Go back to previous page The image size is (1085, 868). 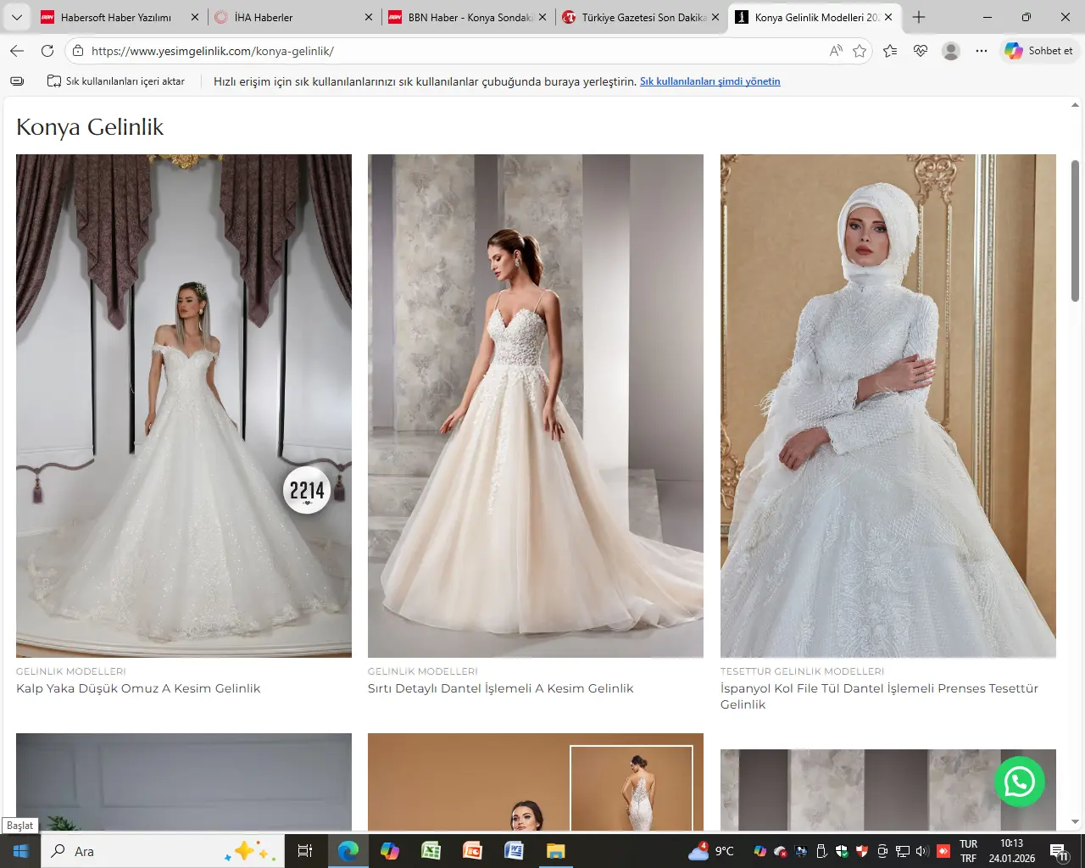click(x=17, y=51)
